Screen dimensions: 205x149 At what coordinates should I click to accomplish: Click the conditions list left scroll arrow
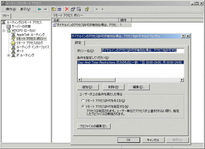[x=80, y=80]
